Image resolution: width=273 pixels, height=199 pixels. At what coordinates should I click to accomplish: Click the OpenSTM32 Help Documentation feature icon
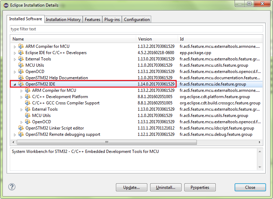pyautogui.click(x=21, y=78)
